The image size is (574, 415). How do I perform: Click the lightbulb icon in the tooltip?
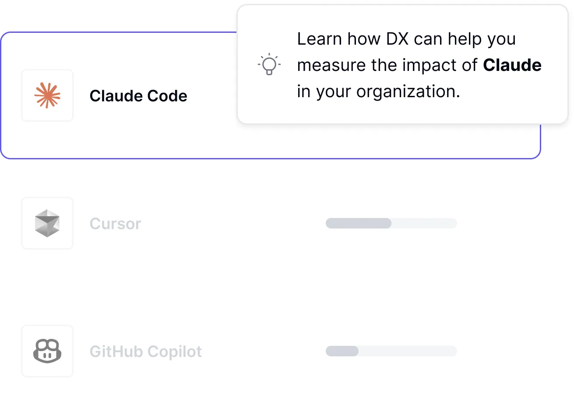269,65
